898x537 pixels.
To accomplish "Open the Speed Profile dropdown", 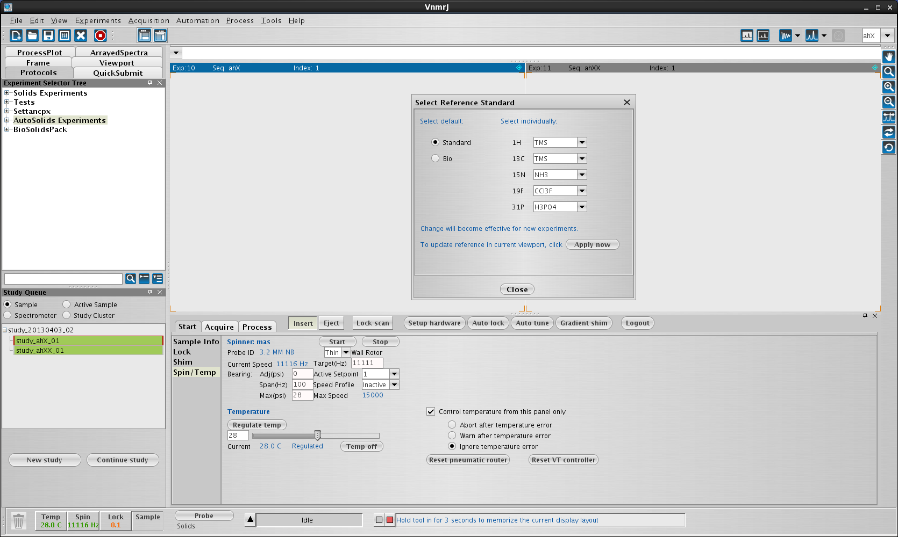I will [394, 385].
